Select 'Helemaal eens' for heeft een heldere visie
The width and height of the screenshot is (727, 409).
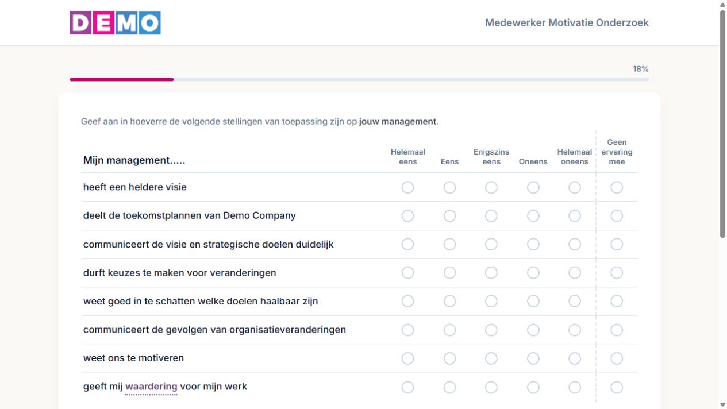coord(408,187)
